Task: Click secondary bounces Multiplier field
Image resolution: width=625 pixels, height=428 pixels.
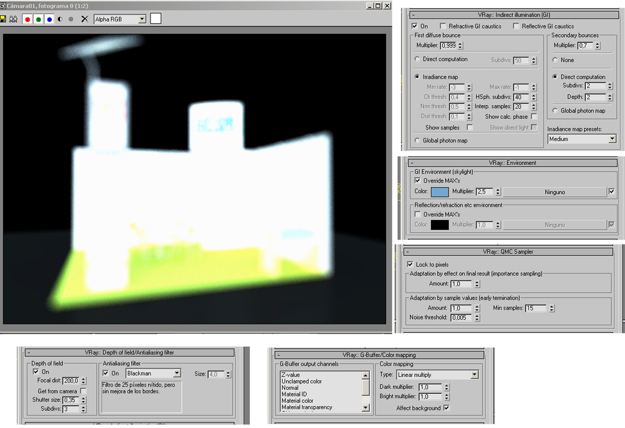Action: 585,45
